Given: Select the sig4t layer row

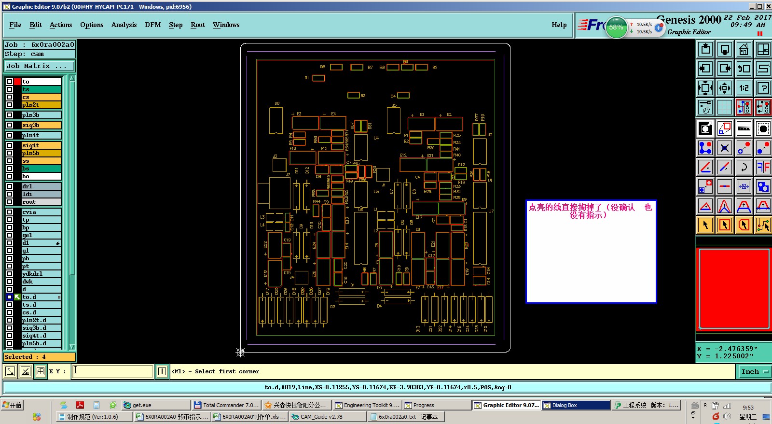Looking at the screenshot, I should (x=41, y=145).
